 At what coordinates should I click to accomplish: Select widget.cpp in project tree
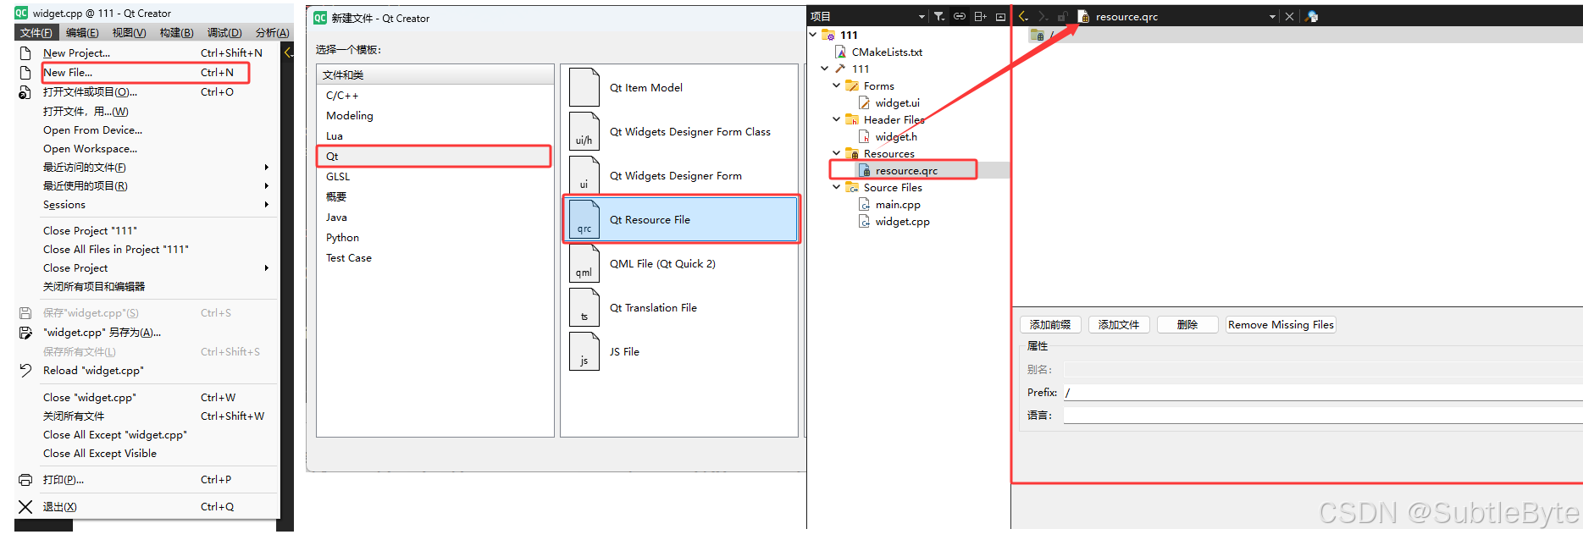(x=902, y=221)
